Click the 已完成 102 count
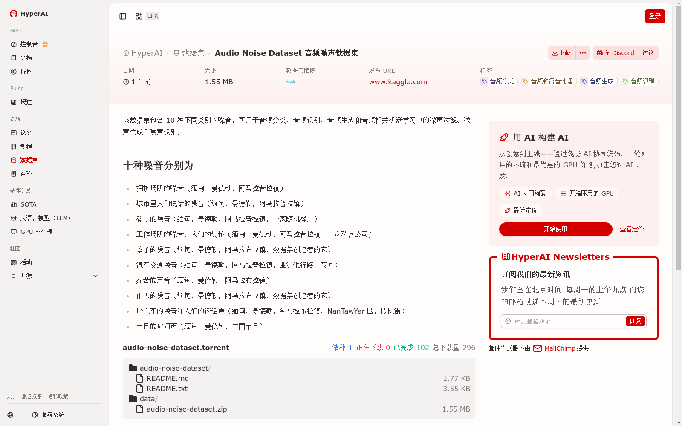The image size is (682, 426). pyautogui.click(x=411, y=348)
